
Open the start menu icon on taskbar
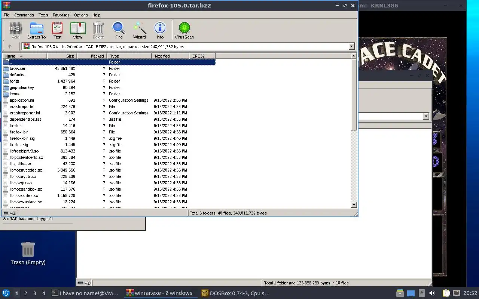pyautogui.click(x=6, y=293)
